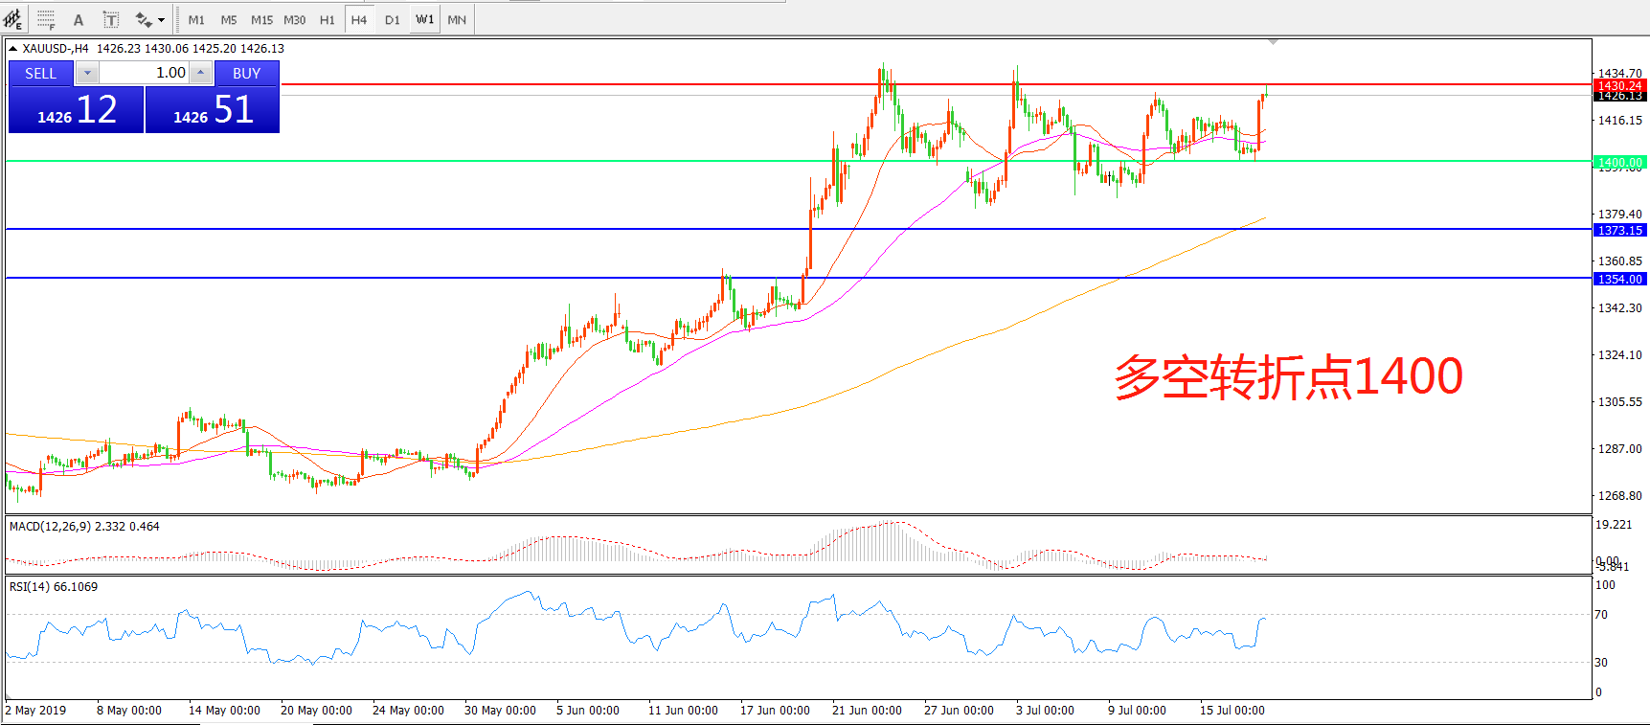Image resolution: width=1650 pixels, height=725 pixels.
Task: Click the chart shift marker triangle
Action: coord(1273,42)
